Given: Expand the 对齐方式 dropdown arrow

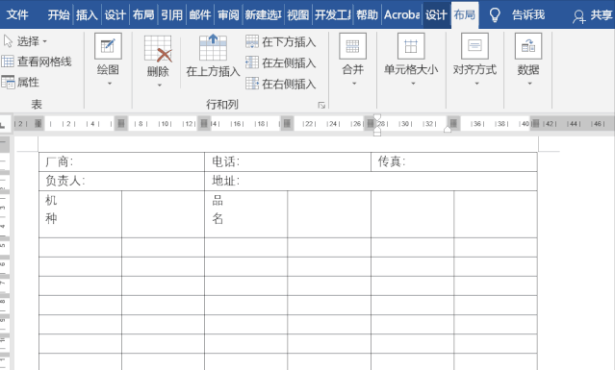Looking at the screenshot, I should pyautogui.click(x=476, y=84).
